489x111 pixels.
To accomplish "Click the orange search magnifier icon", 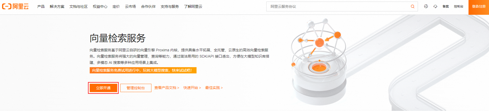I will pos(413,6).
